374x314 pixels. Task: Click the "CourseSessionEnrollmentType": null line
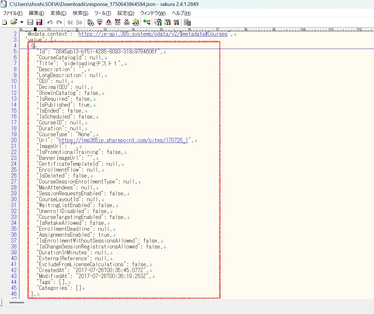(87, 181)
